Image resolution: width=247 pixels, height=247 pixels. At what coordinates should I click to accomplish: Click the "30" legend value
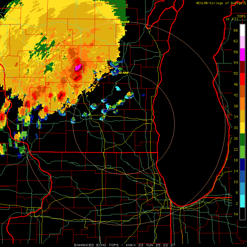click(x=236, y=128)
